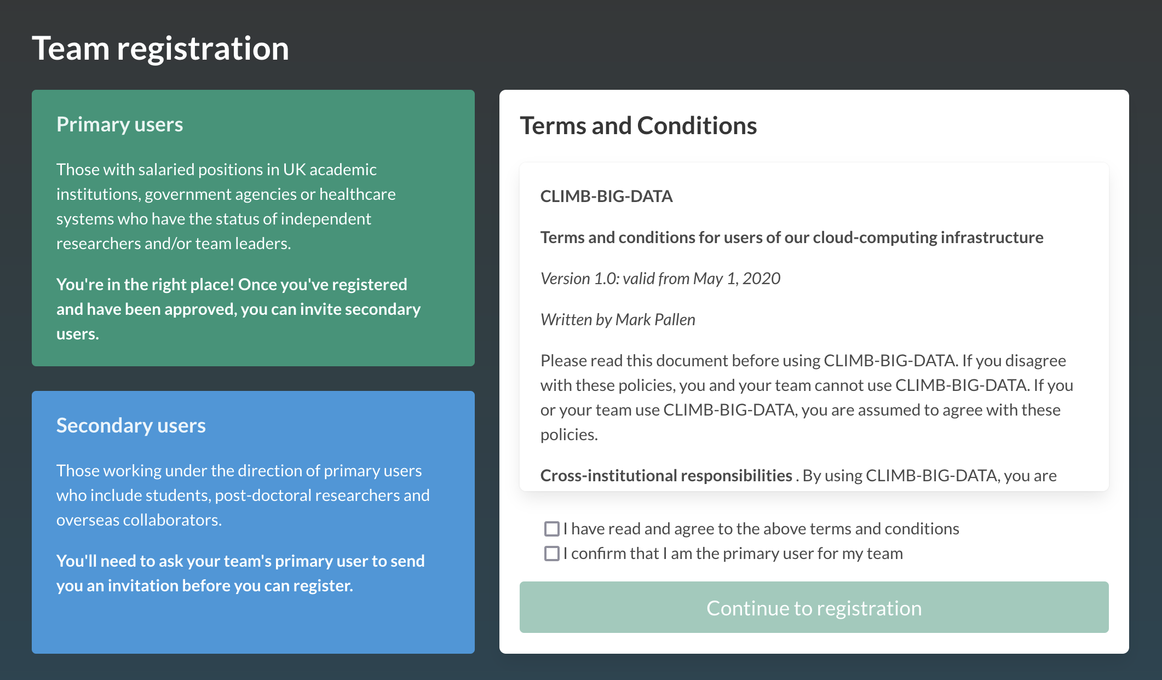
Task: Click the 'Written by Mark Pallen' text
Action: tap(617, 319)
